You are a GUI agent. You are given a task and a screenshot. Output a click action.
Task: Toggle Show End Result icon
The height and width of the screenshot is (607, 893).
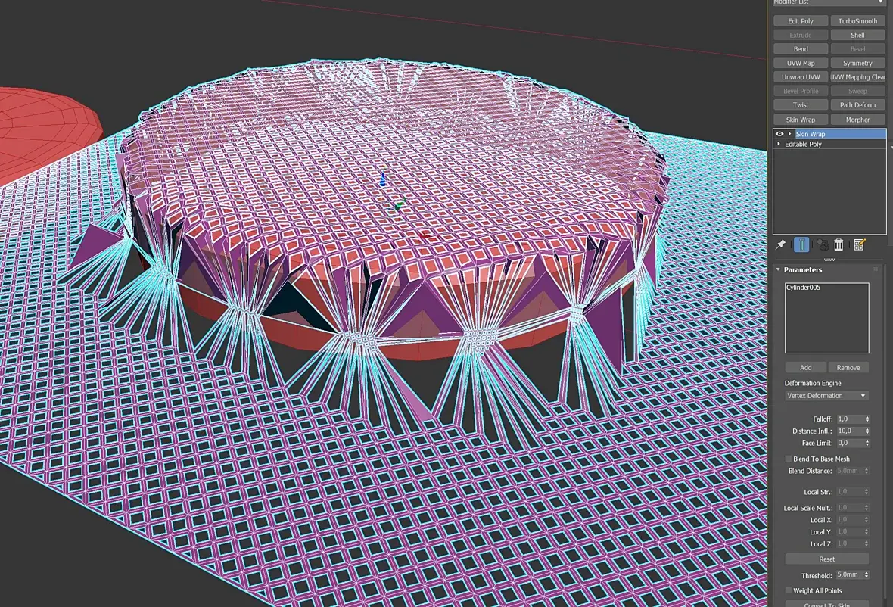tap(801, 245)
